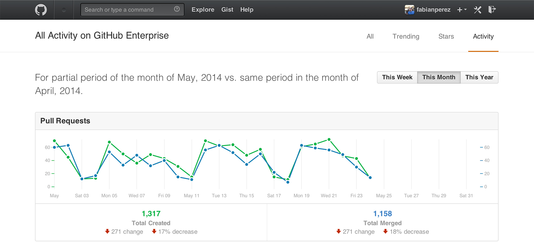The height and width of the screenshot is (246, 534).
Task: Switch to the All tab
Action: pos(370,36)
